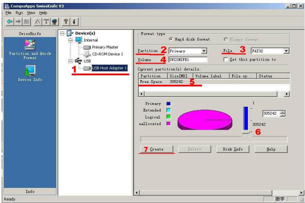Click the forward arrow toolbar icon

[18, 22]
